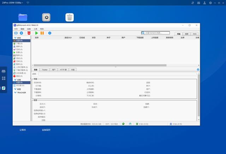Switch to the HTTP 源 tab
The image size is (226, 154).
point(63,70)
